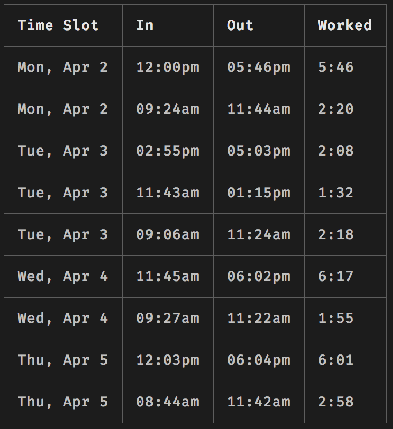Select the 05:46pm clock-out cell
Image resolution: width=393 pixels, height=429 pixels.
point(259,68)
